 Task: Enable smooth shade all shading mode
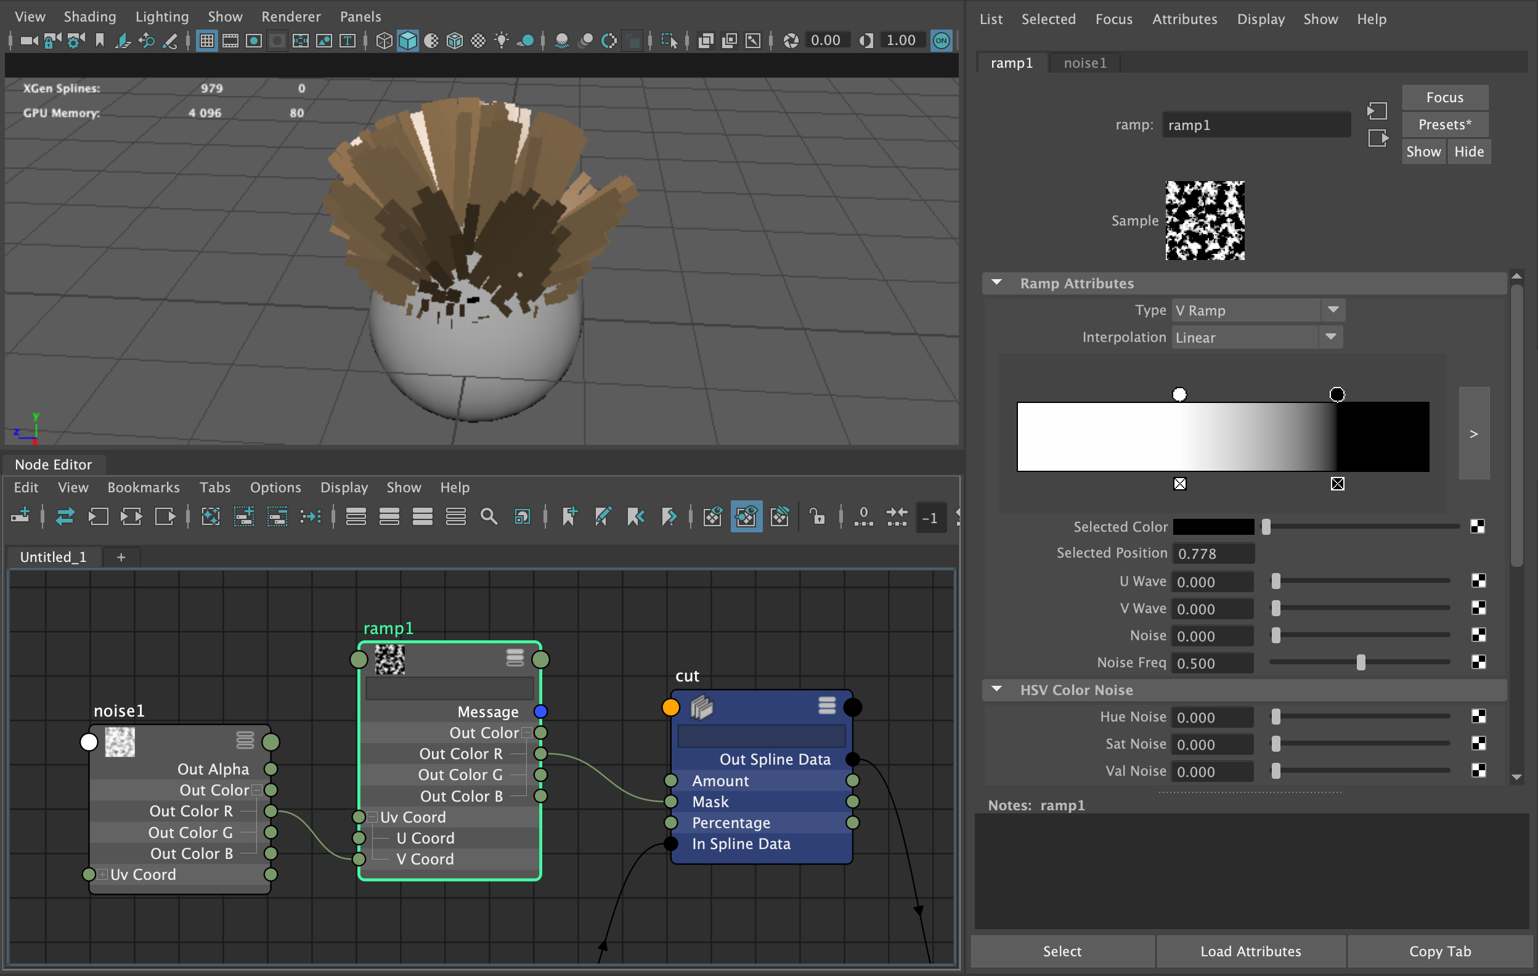coord(408,40)
